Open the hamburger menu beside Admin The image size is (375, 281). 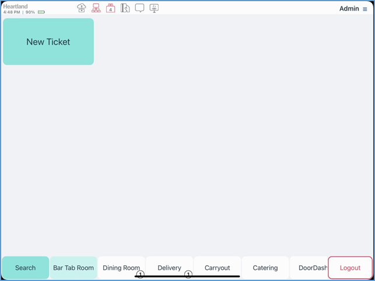pyautogui.click(x=365, y=9)
